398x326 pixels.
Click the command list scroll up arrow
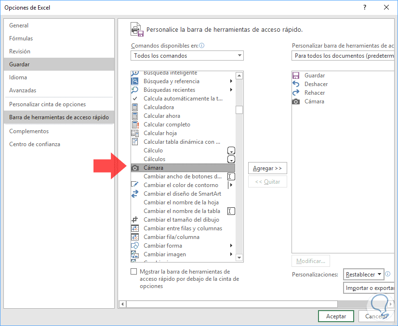[239, 75]
